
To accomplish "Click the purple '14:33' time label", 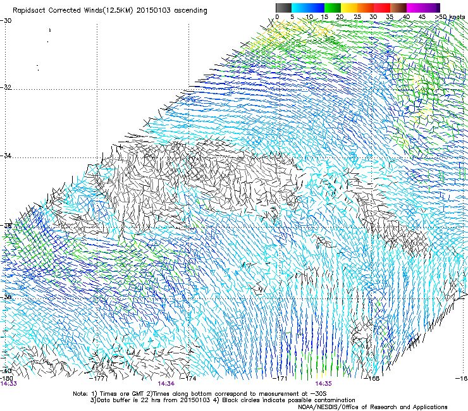I will click(8, 384).
